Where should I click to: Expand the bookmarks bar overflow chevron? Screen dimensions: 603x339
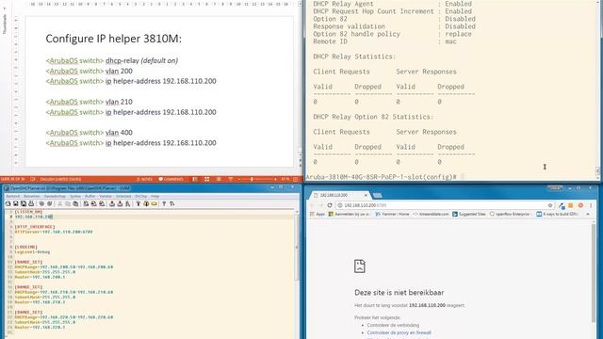coord(588,214)
